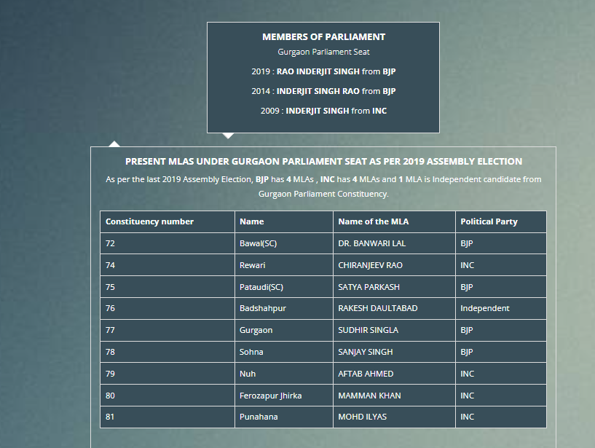Select constituency number 76 cell

tap(168, 308)
